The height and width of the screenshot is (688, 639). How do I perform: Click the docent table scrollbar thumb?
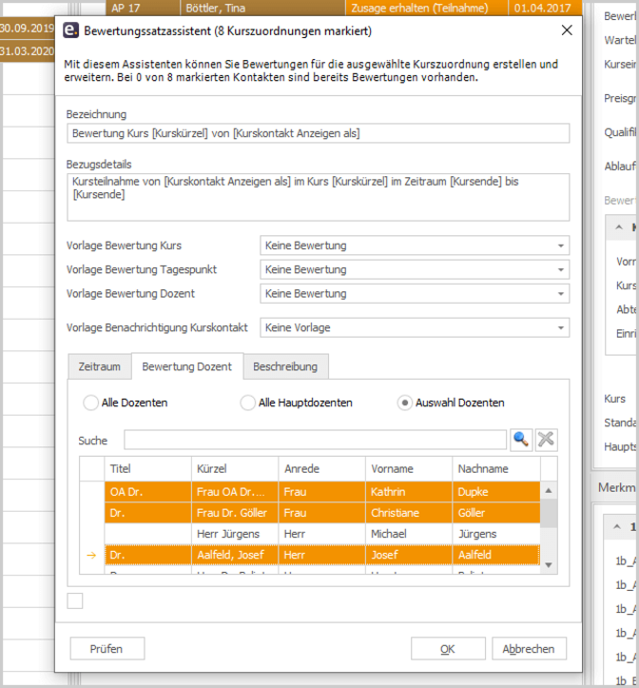(549, 513)
